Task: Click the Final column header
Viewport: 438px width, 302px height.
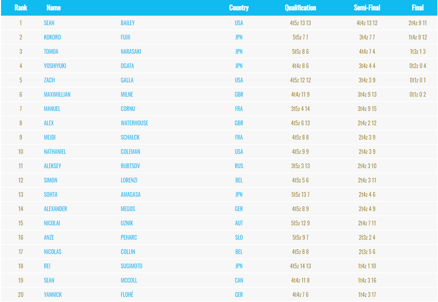Action: (418, 7)
